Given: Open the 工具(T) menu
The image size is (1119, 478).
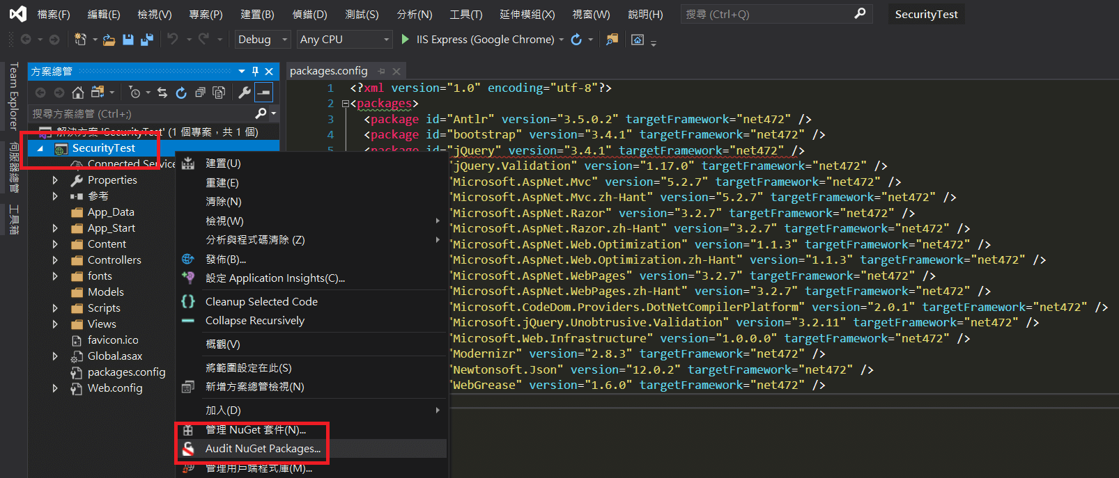Looking at the screenshot, I should click(465, 14).
